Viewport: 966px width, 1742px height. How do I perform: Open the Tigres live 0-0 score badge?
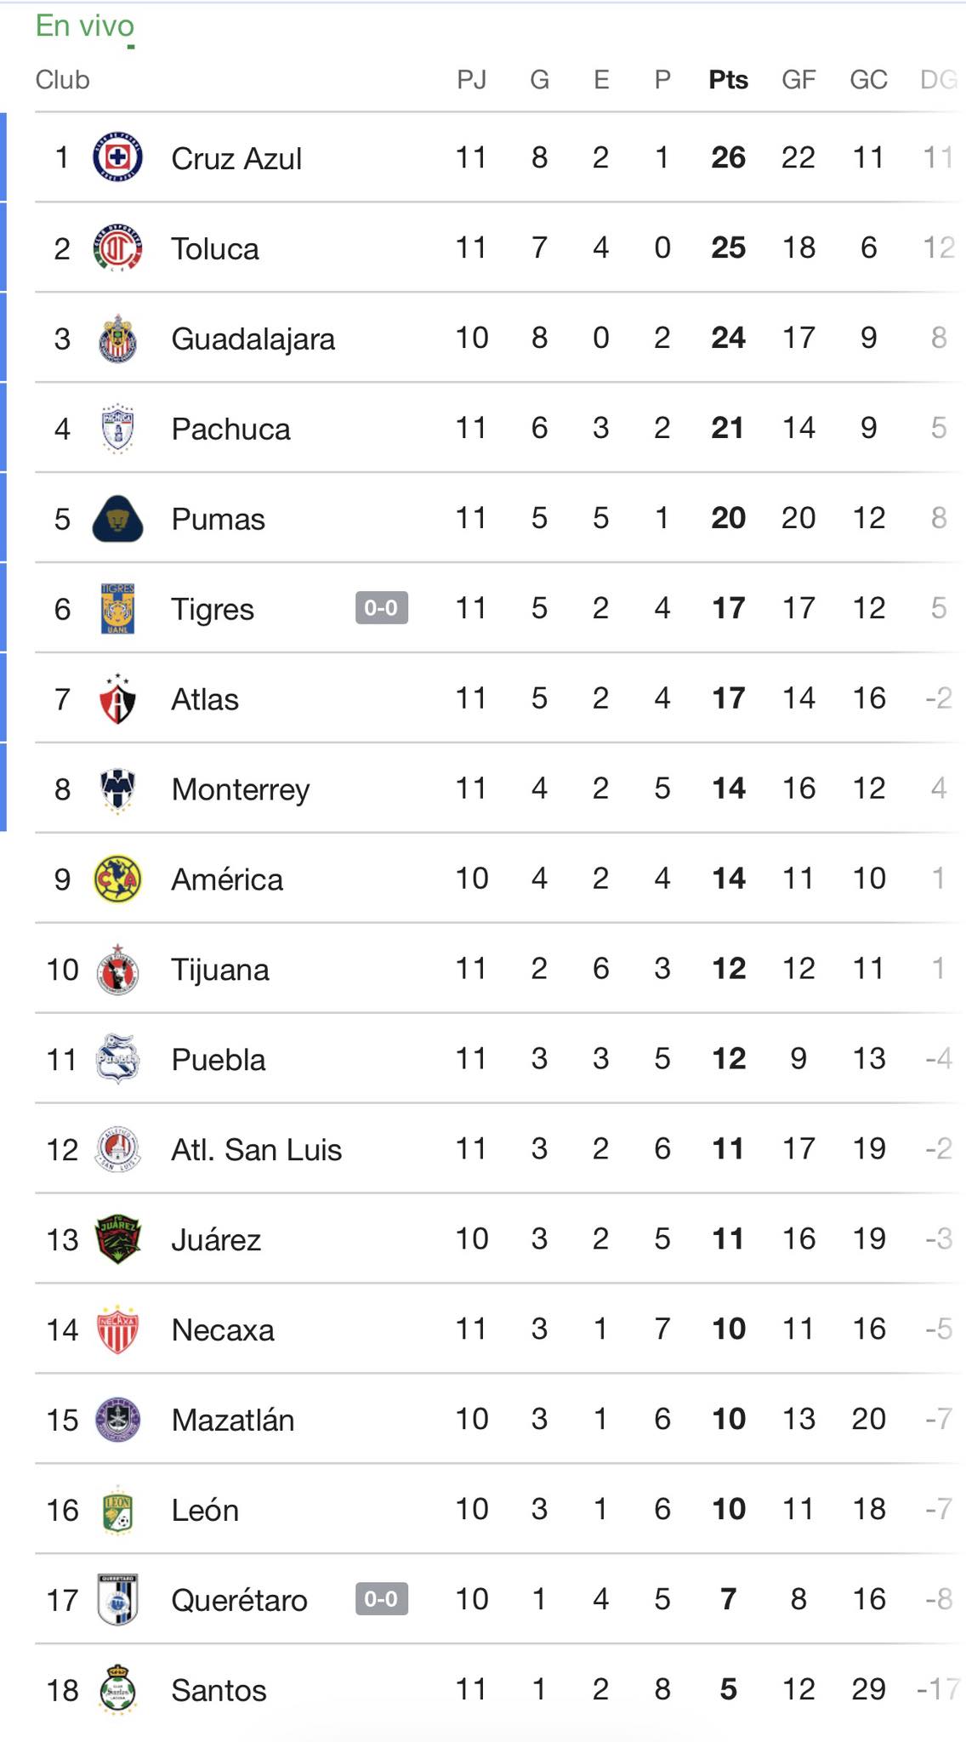(381, 608)
